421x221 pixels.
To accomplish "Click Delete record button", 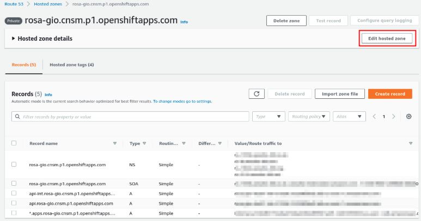I will coord(290,94).
